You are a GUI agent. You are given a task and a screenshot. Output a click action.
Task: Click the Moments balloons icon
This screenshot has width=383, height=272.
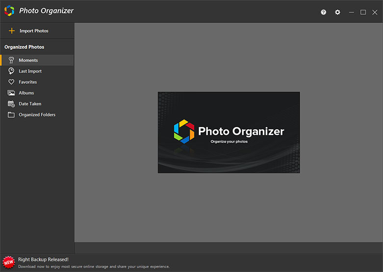tap(11, 60)
